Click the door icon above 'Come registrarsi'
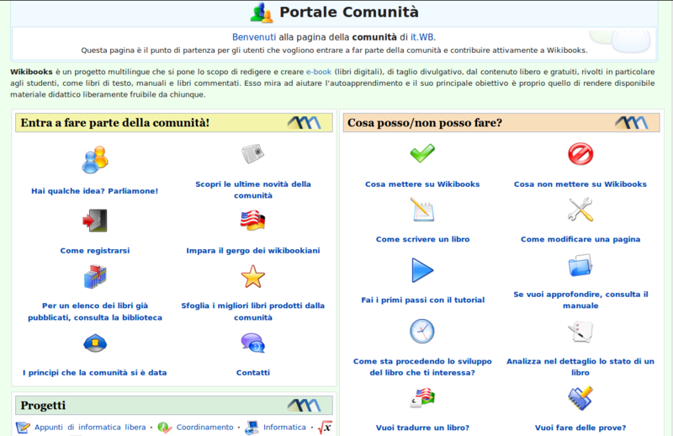The image size is (673, 436). [x=95, y=221]
